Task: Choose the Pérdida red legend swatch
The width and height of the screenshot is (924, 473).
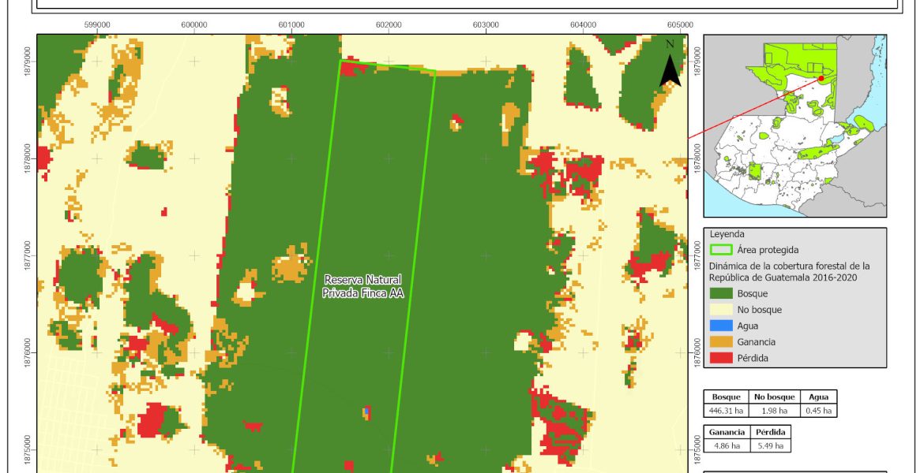Action: coord(721,357)
